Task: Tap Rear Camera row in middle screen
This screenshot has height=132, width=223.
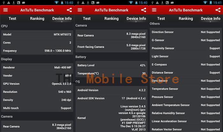Action: click(111, 36)
